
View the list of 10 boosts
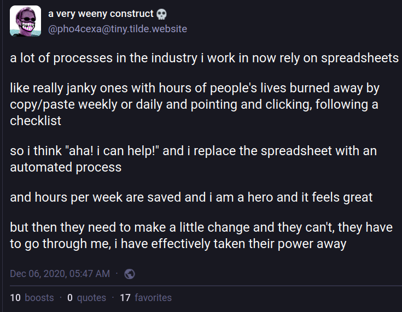coord(32,298)
